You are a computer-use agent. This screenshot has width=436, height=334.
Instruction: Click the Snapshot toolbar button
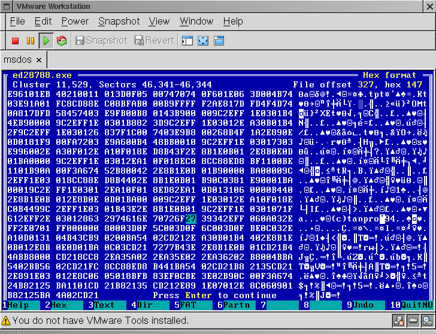101,41
